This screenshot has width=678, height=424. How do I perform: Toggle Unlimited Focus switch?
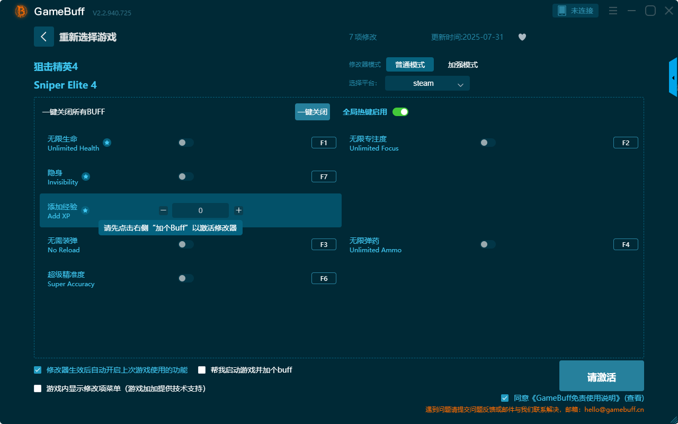pyautogui.click(x=488, y=143)
